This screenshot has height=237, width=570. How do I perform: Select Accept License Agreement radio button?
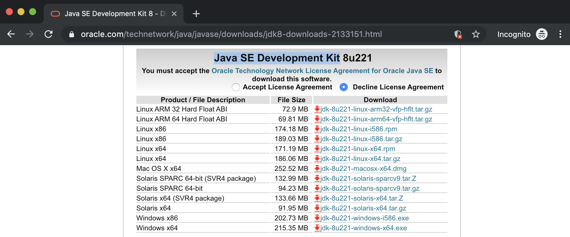236,87
